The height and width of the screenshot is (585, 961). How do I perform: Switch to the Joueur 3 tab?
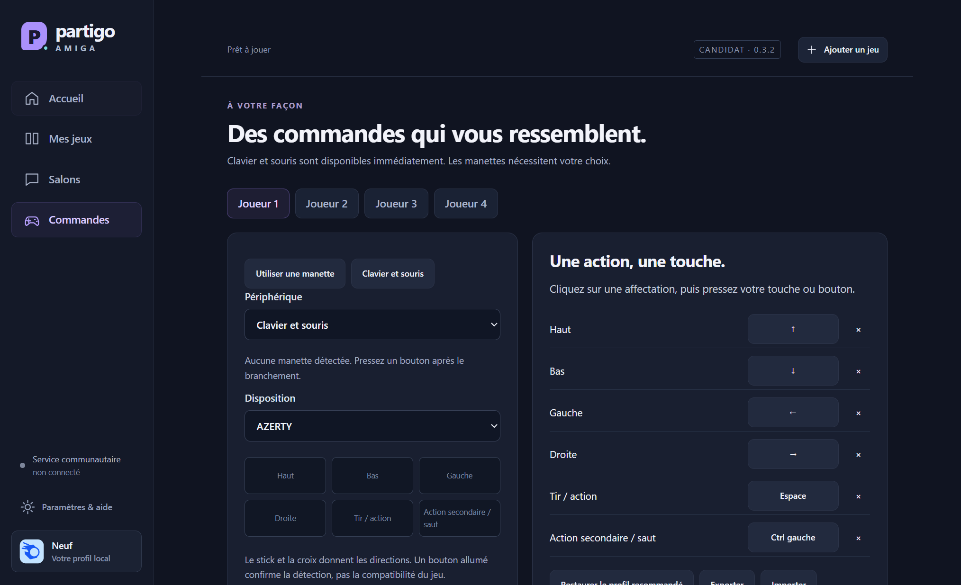(x=396, y=204)
